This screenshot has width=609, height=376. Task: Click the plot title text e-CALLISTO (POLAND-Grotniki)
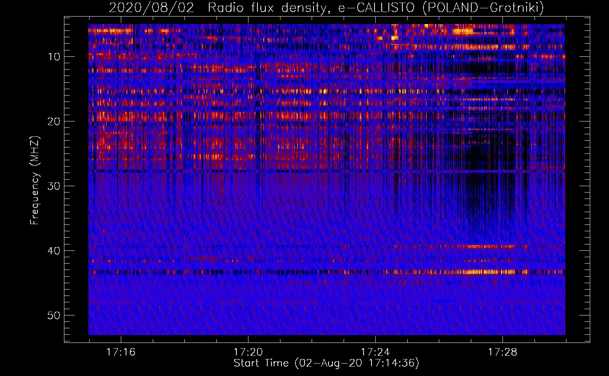441,8
